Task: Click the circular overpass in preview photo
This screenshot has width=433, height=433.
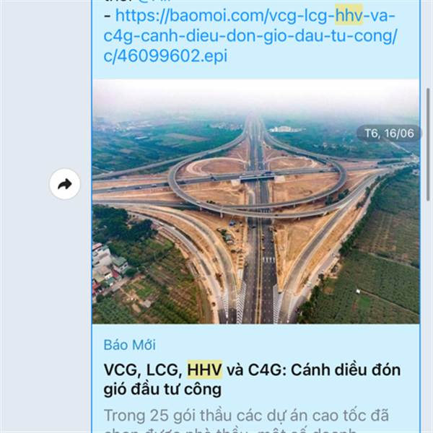Action: 257,183
